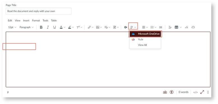Open the Insert menu

[x=26, y=20]
